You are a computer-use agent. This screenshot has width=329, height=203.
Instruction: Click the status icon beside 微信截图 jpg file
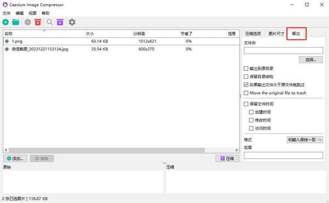point(7,49)
